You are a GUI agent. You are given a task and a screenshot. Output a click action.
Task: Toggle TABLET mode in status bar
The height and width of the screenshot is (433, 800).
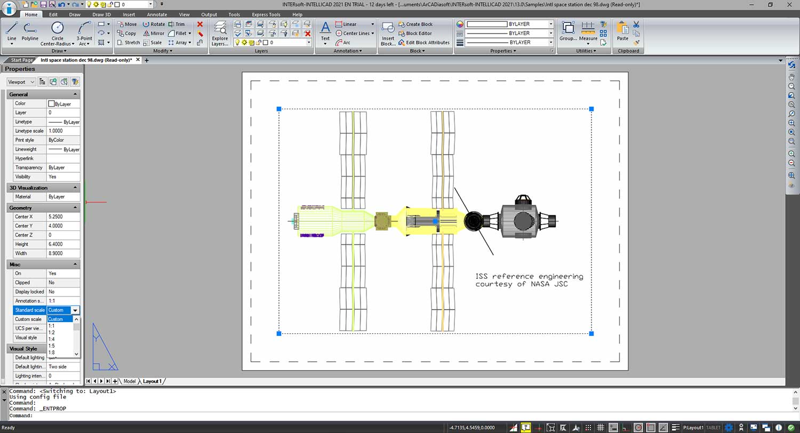tap(713, 428)
